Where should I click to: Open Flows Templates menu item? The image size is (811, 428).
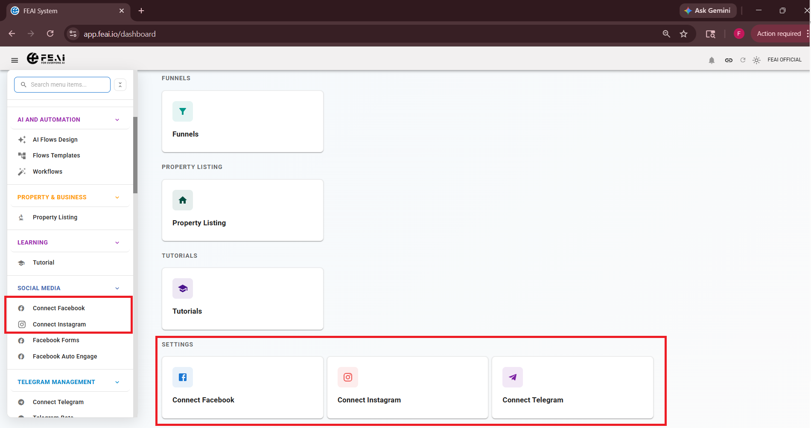pyautogui.click(x=70, y=155)
